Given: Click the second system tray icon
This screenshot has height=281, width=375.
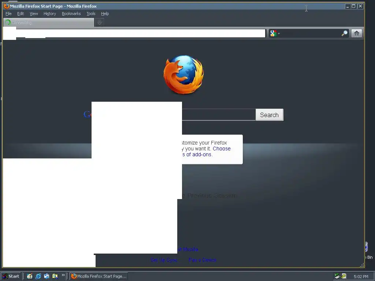Looking at the screenshot, I should [x=344, y=276].
